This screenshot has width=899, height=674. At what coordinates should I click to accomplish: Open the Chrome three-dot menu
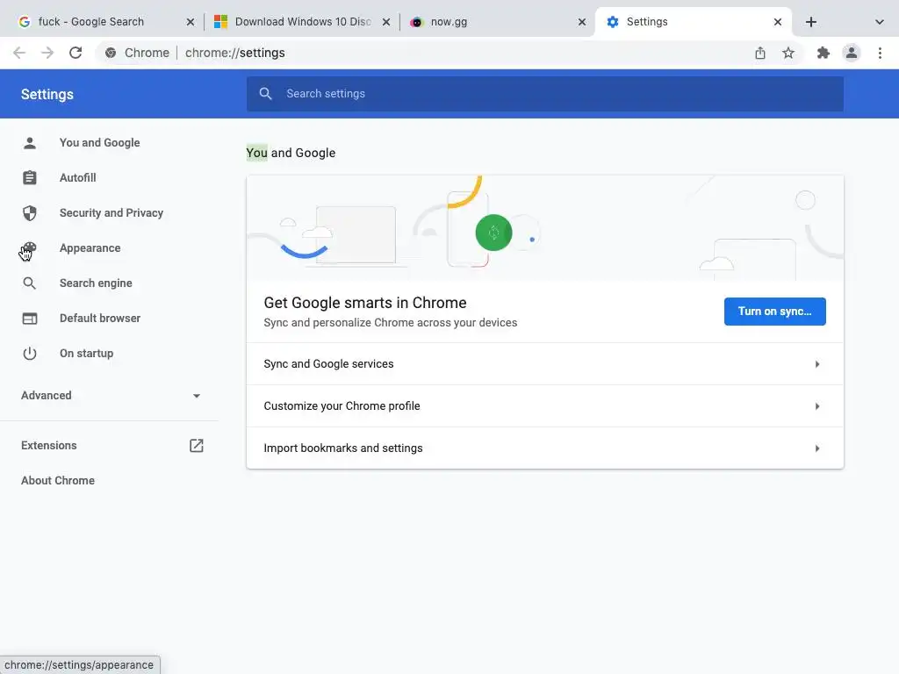[x=880, y=53]
